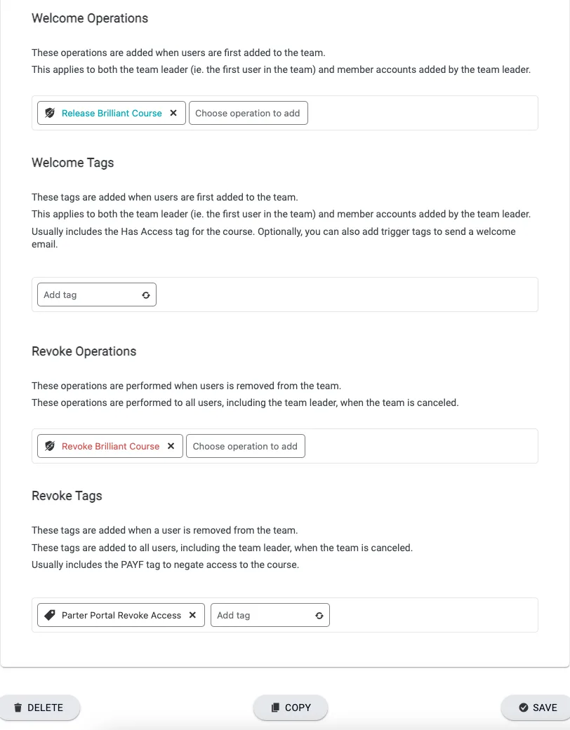Open Revoke Operations 'Choose operation to add'

click(245, 446)
